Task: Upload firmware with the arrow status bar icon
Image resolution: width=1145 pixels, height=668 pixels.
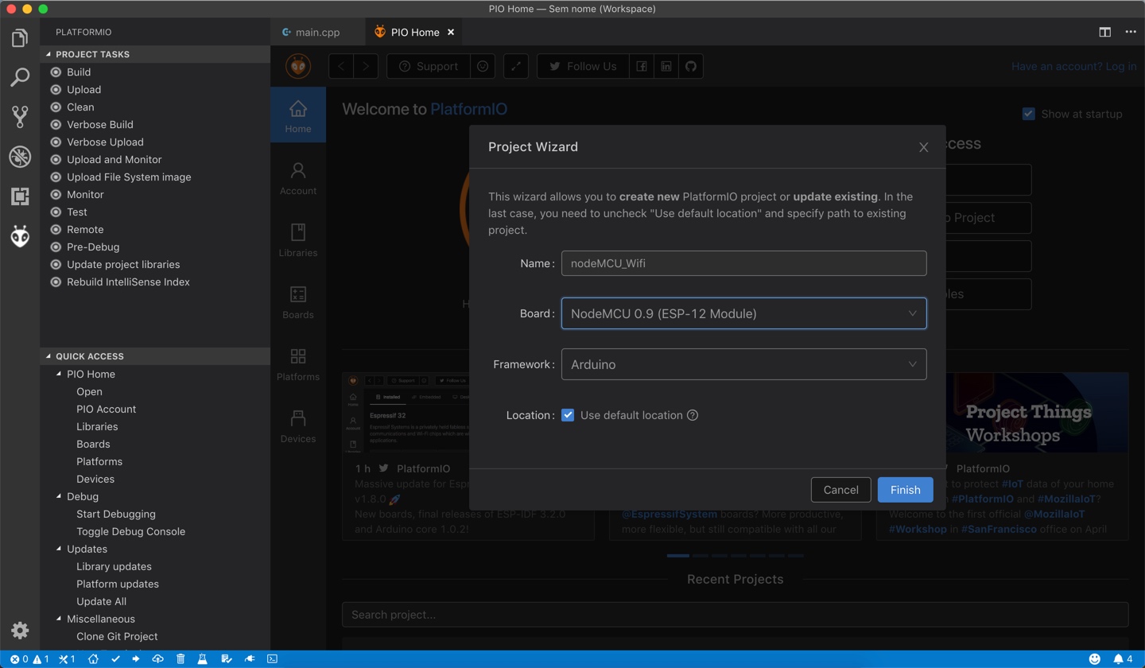Action: pyautogui.click(x=136, y=658)
